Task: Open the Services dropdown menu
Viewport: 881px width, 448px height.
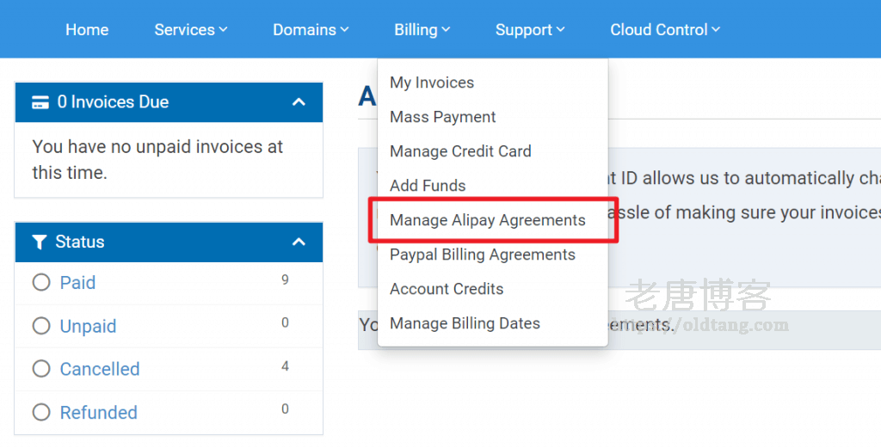Action: coord(190,30)
